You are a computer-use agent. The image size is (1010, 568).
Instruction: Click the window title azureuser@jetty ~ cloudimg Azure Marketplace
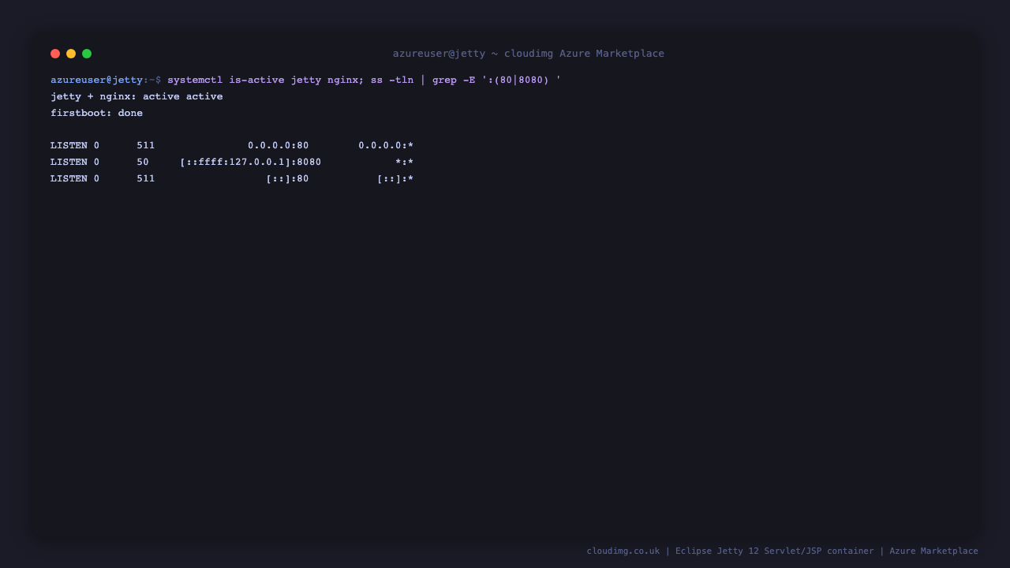pyautogui.click(x=529, y=54)
